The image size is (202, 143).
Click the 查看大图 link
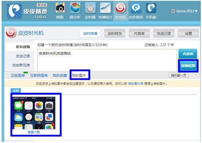[x=34, y=132]
